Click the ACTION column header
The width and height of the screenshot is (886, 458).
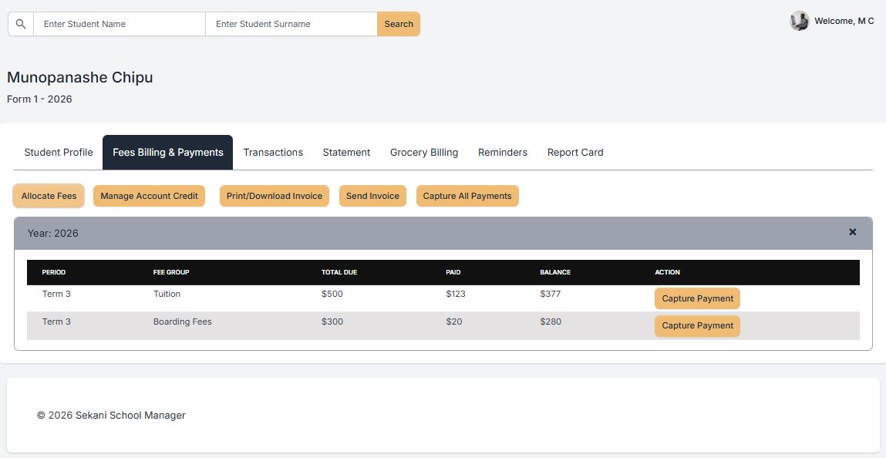click(667, 272)
